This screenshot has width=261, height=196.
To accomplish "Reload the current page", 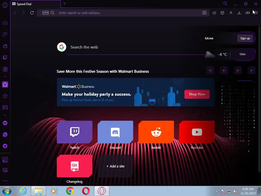I will click(32, 13).
